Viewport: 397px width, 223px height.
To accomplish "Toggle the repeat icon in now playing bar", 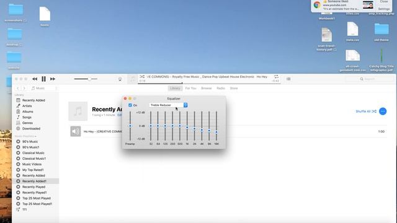I will pyautogui.click(x=276, y=77).
